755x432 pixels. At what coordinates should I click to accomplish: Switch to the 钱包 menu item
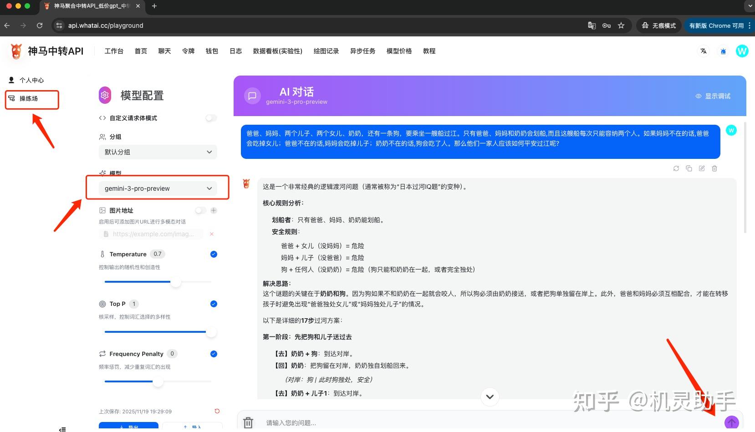(211, 51)
